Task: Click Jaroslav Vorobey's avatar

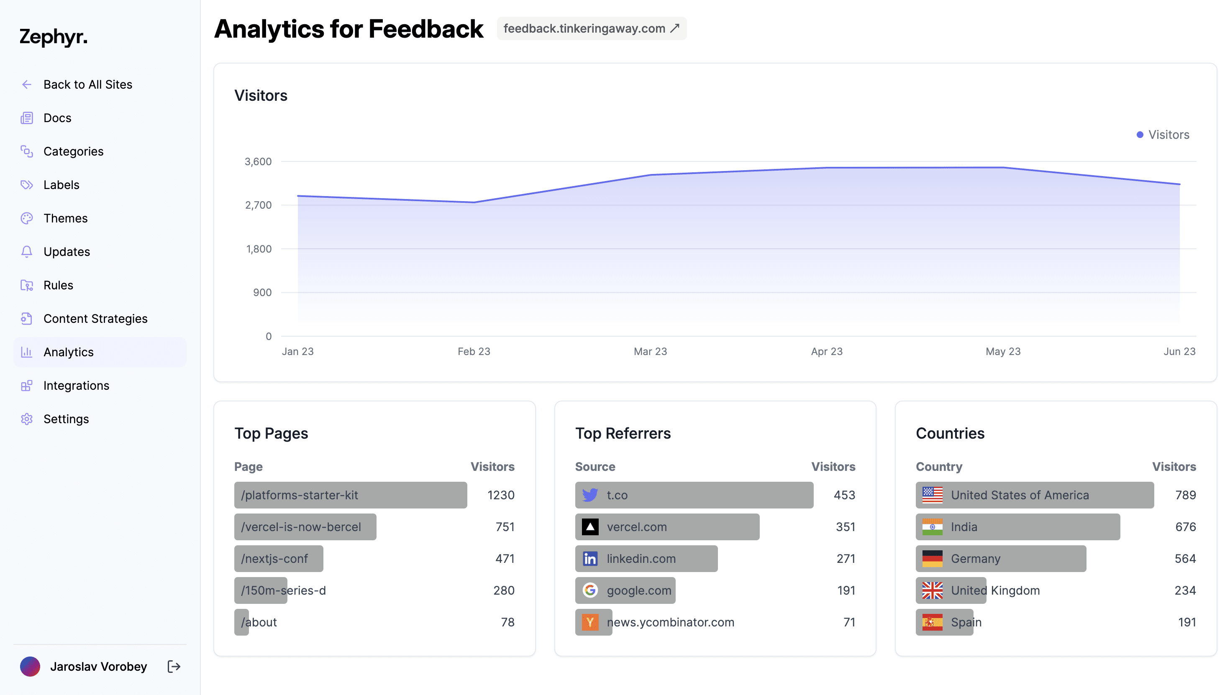Action: click(x=30, y=667)
